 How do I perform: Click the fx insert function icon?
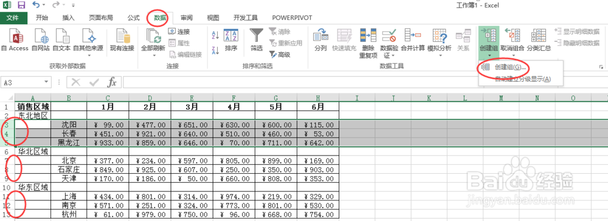(112, 82)
